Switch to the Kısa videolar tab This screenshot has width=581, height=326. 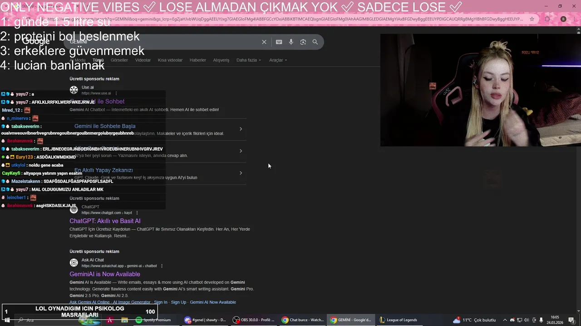(170, 60)
